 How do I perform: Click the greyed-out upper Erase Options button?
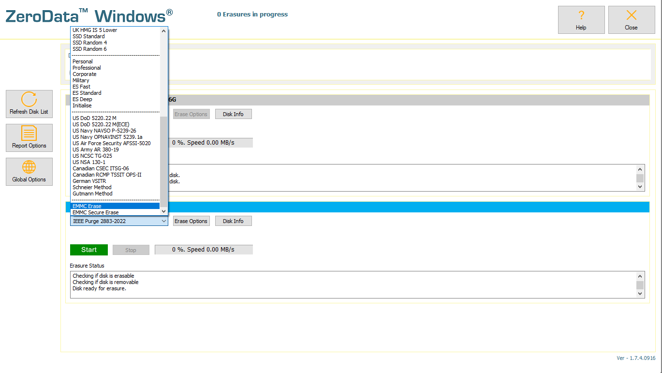[x=191, y=114]
